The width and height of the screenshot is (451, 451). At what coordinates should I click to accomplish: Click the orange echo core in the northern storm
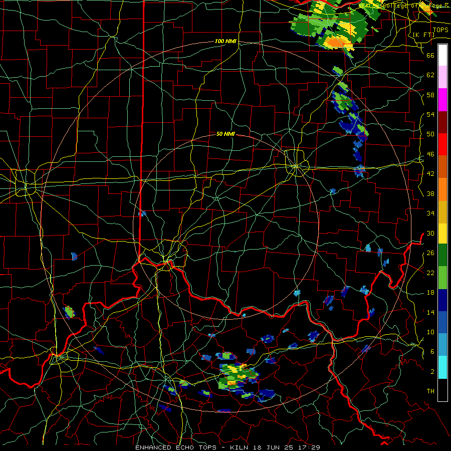pyautogui.click(x=335, y=43)
